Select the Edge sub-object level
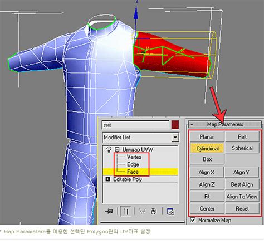Image resolution: width=264 pixels, height=244 pixels. (133, 164)
